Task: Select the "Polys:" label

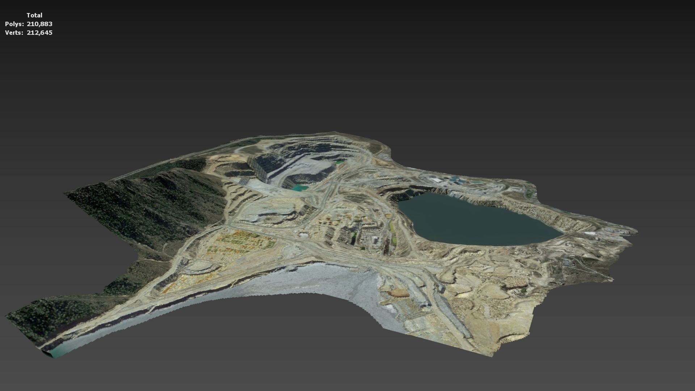Action: tap(14, 24)
